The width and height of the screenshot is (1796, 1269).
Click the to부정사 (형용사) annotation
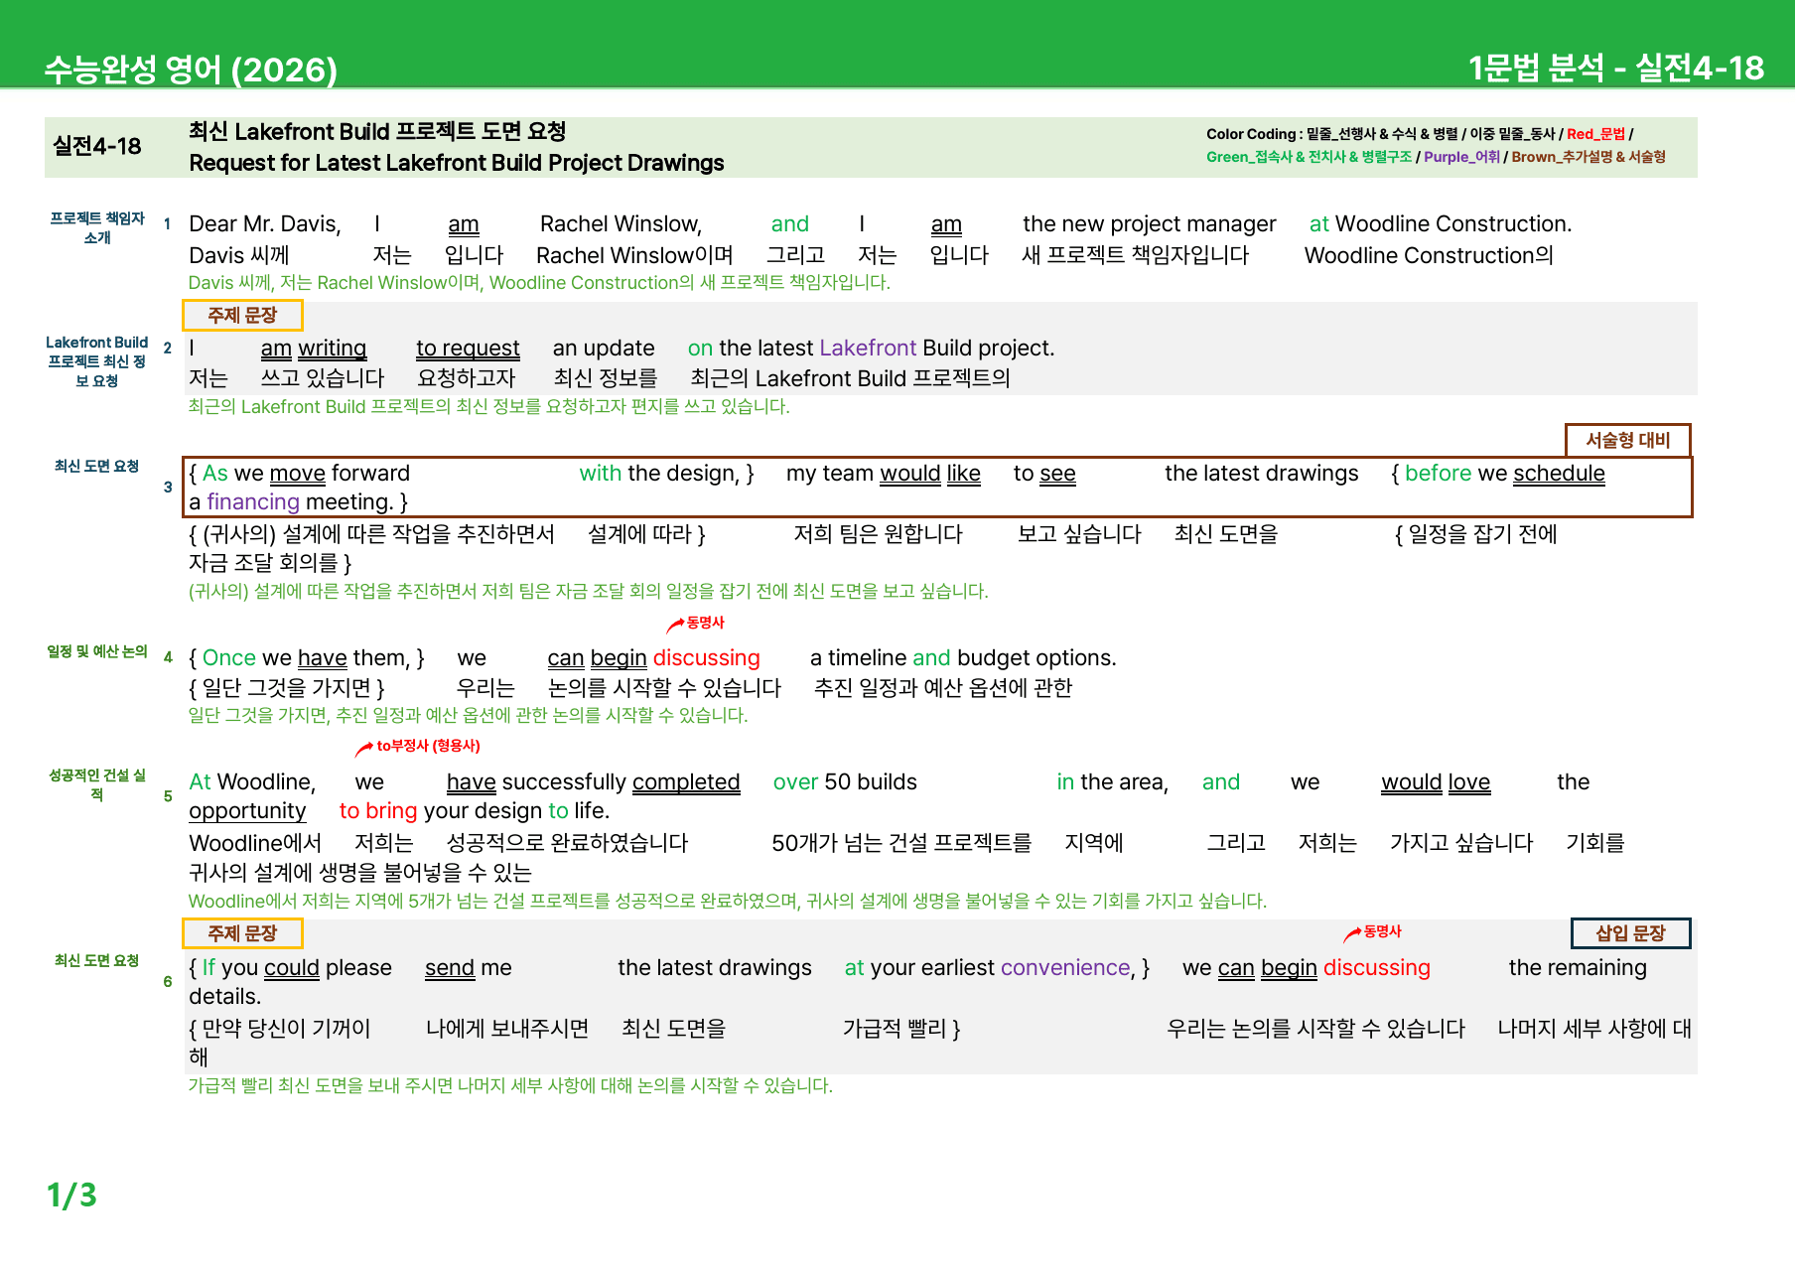(418, 746)
